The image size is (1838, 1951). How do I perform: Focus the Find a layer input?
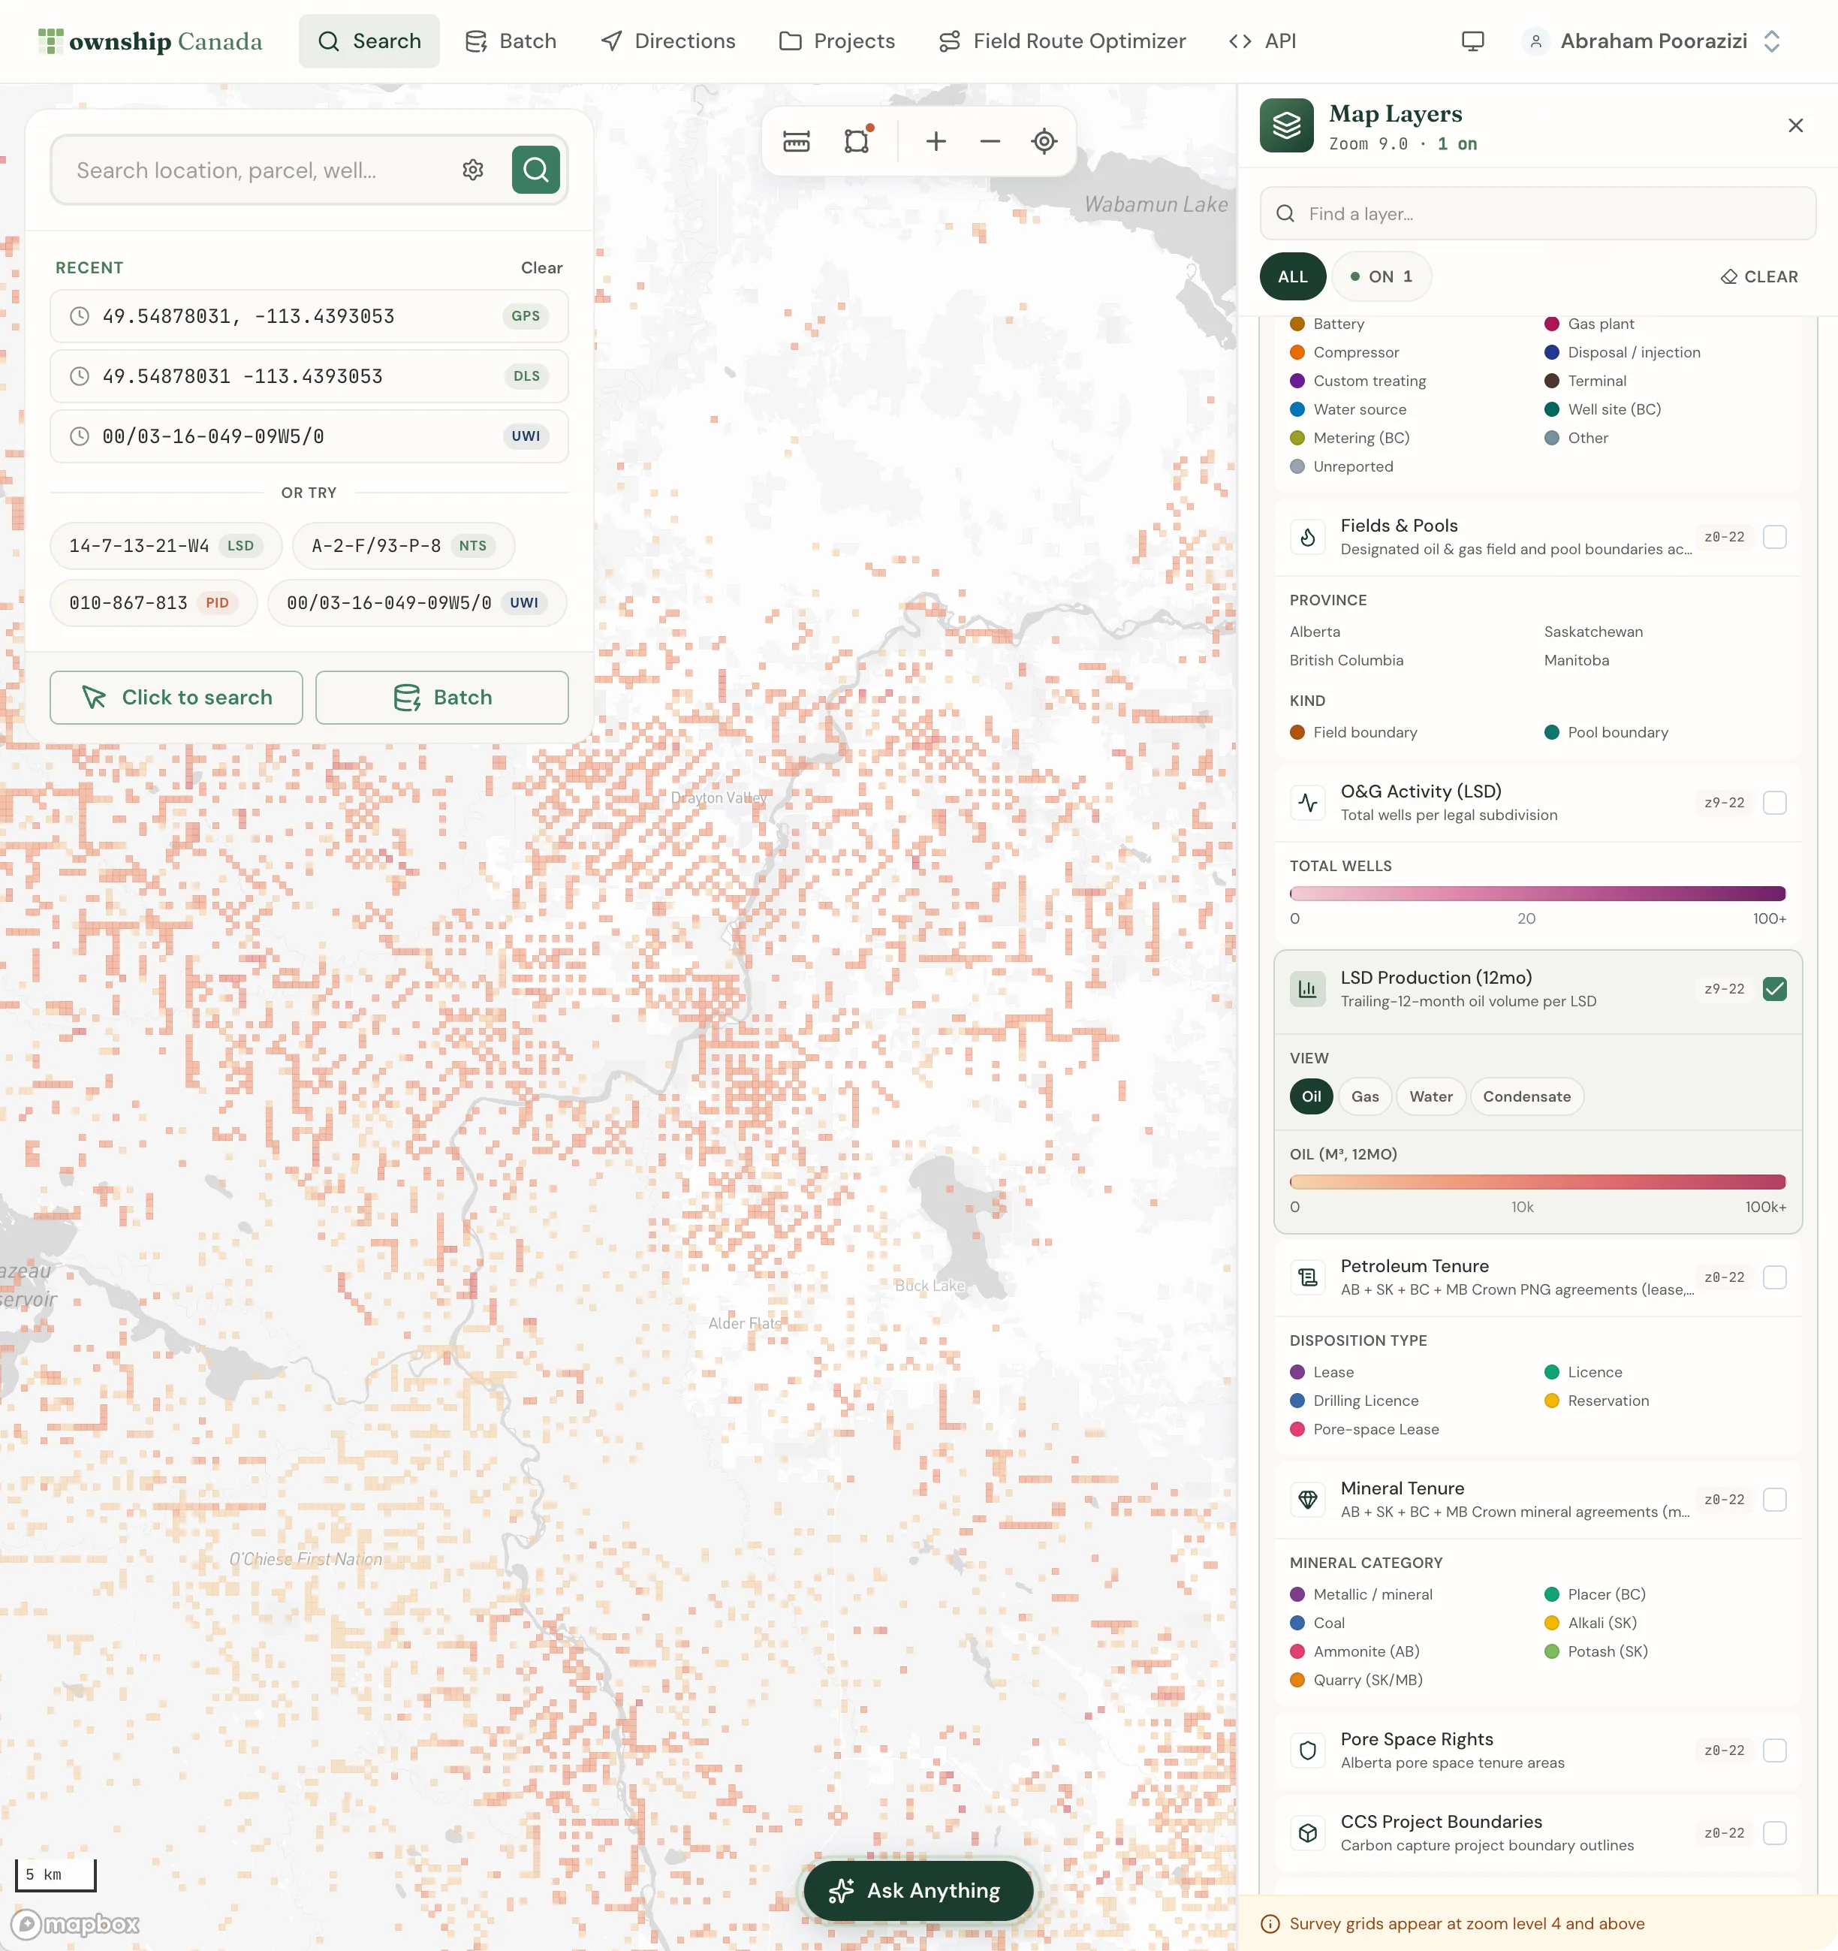coord(1538,214)
